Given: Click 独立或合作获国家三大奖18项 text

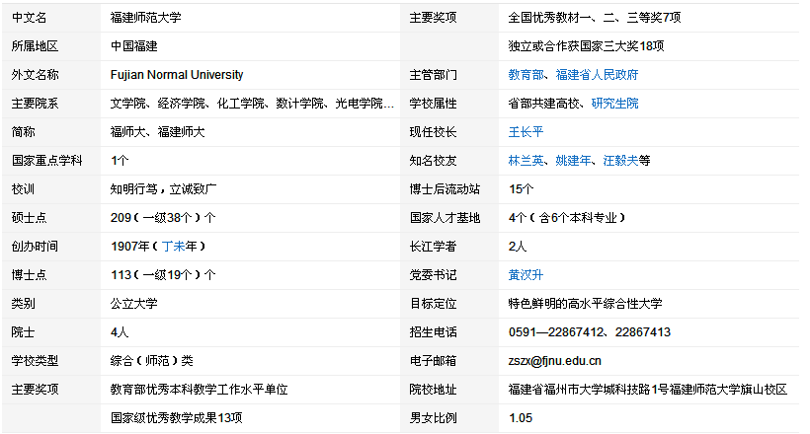Looking at the screenshot, I should (x=587, y=46).
